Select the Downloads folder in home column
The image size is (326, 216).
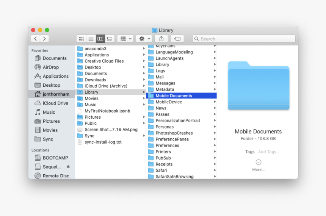[110, 80]
